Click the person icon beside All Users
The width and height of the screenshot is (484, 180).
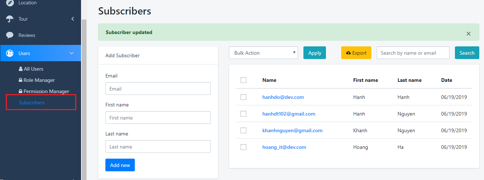pyautogui.click(x=21, y=69)
